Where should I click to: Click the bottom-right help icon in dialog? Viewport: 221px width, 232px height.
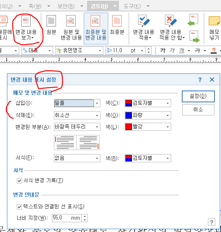[x=212, y=222]
